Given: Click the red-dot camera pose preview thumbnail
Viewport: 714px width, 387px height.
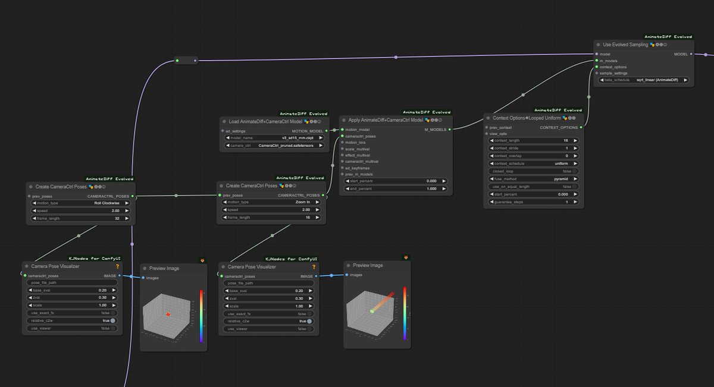Looking at the screenshot, I should pos(173,315).
